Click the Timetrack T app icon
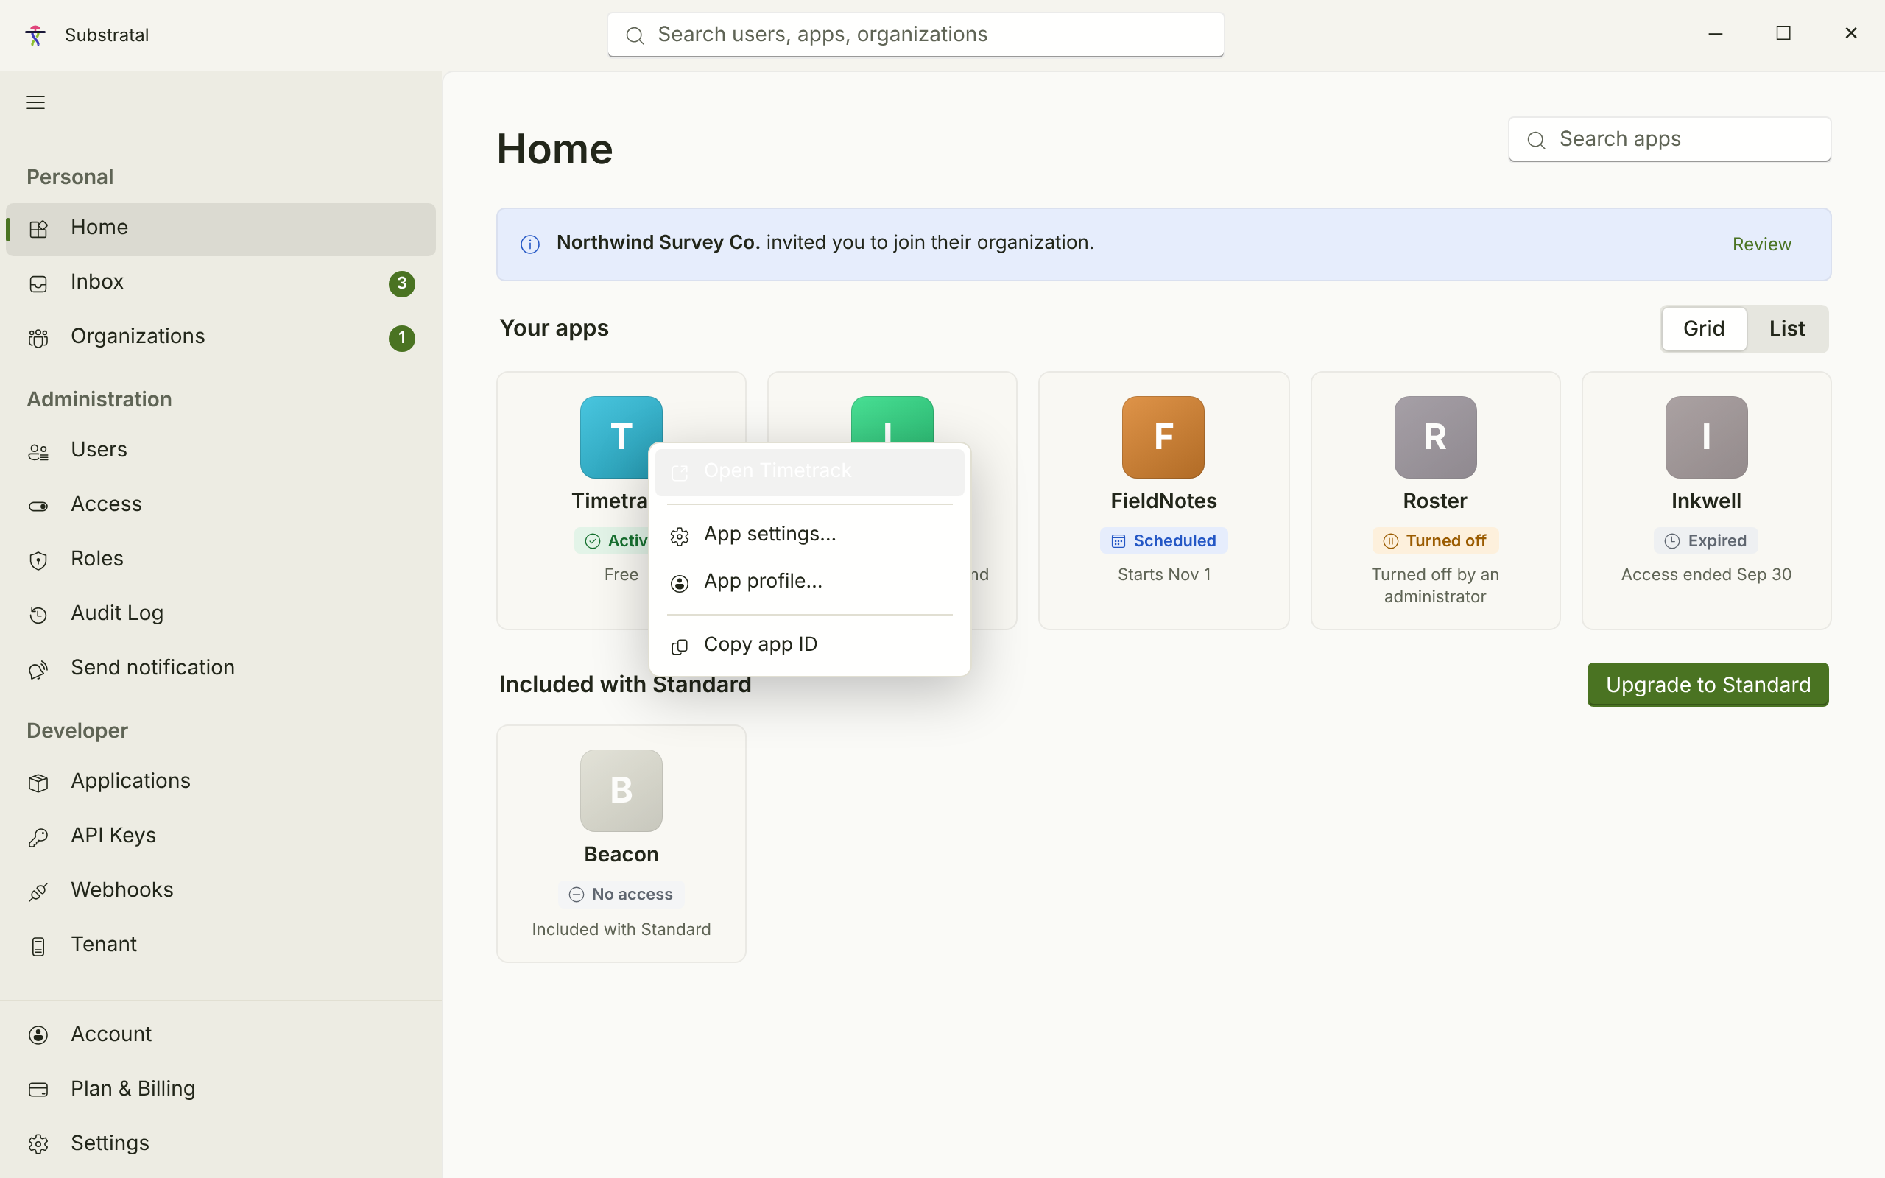This screenshot has height=1178, width=1885. (x=621, y=437)
